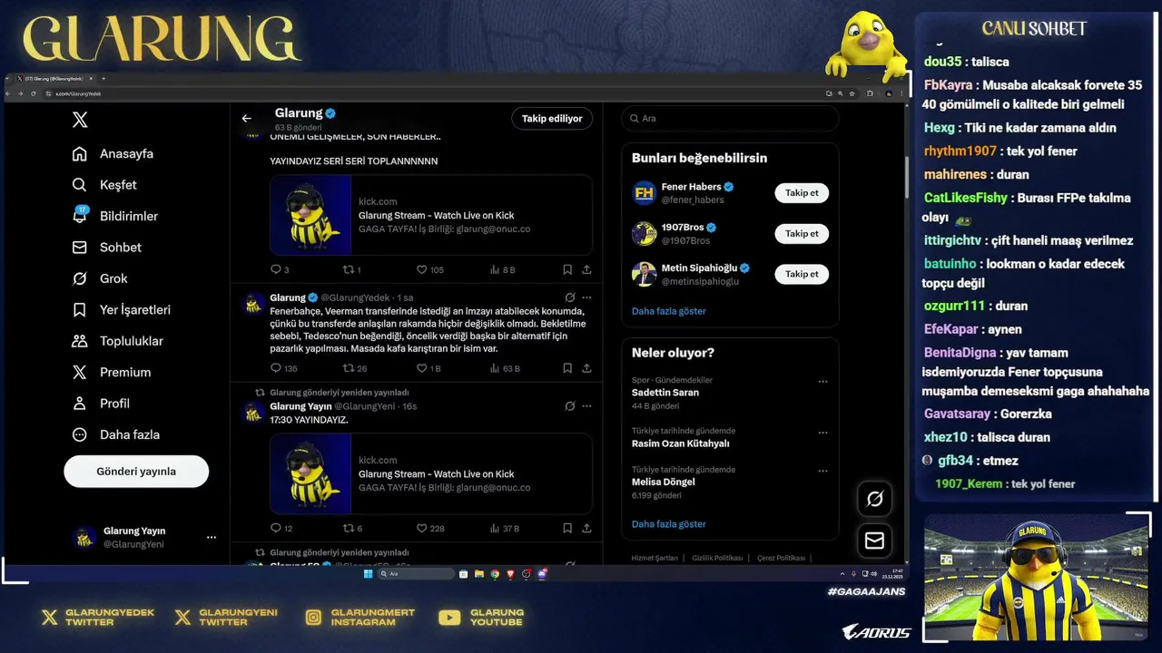This screenshot has height=653, width=1162.
Task: View 63 B analytics on the Veerman post
Action: pos(505,368)
